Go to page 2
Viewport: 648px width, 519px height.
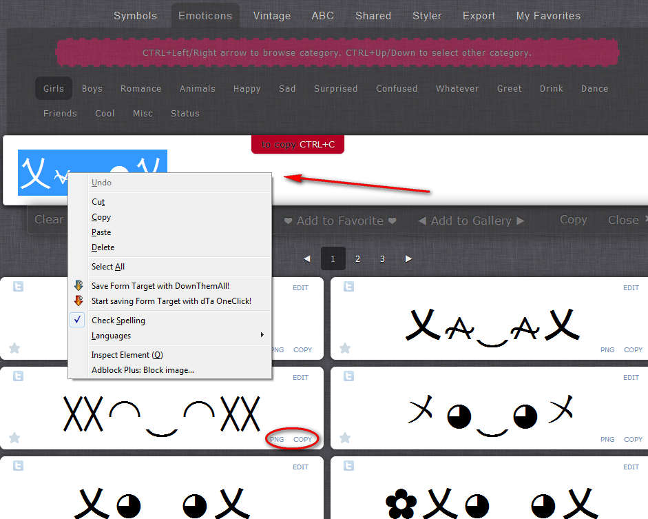point(357,258)
